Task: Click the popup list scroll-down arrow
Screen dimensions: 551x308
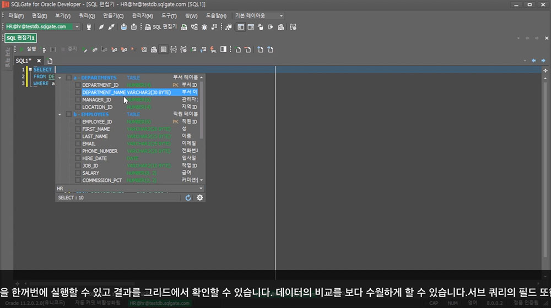Action: click(201, 180)
